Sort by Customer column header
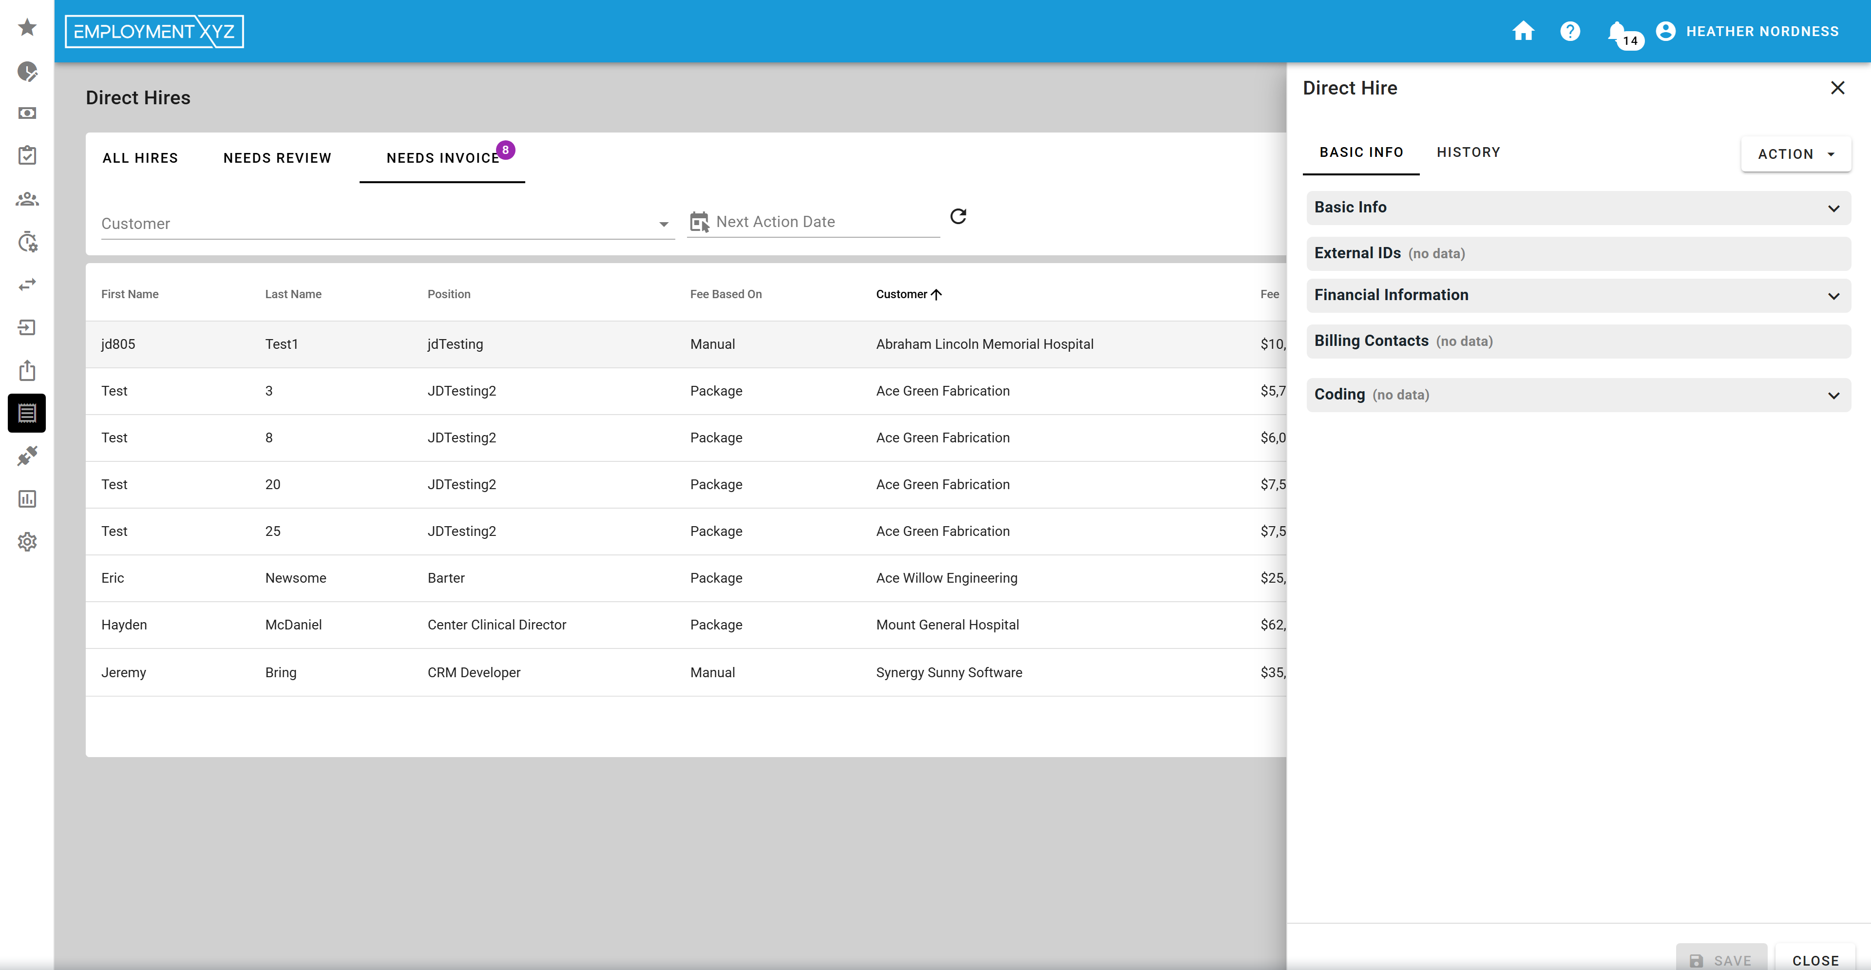Image resolution: width=1871 pixels, height=970 pixels. [x=909, y=294]
